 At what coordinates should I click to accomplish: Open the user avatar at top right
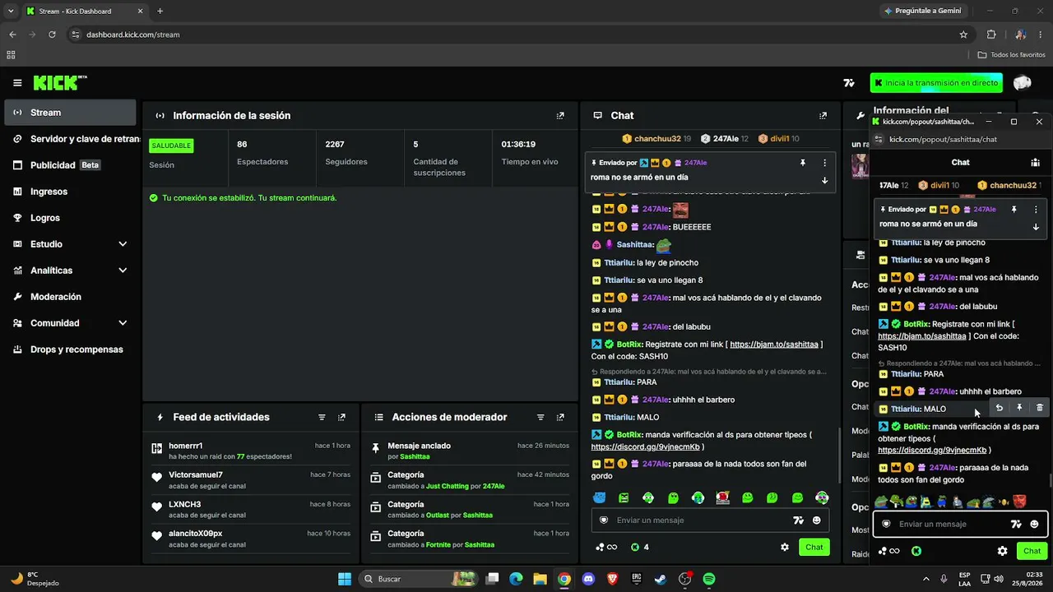[1023, 83]
